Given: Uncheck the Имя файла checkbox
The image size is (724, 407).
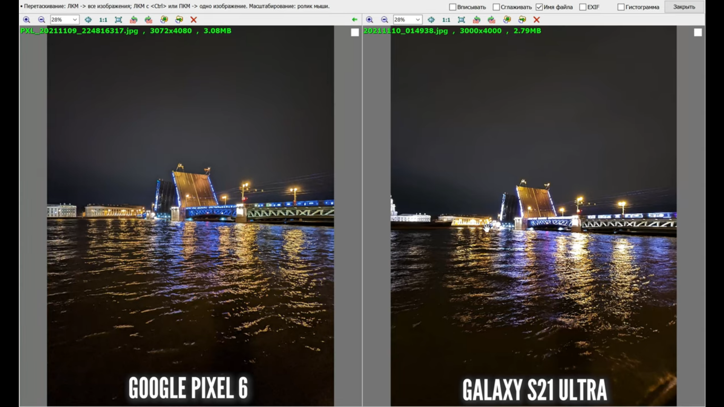Looking at the screenshot, I should 539,7.
